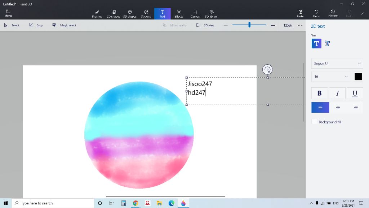Open the Effects tab
The height and width of the screenshot is (208, 369).
click(x=179, y=14)
